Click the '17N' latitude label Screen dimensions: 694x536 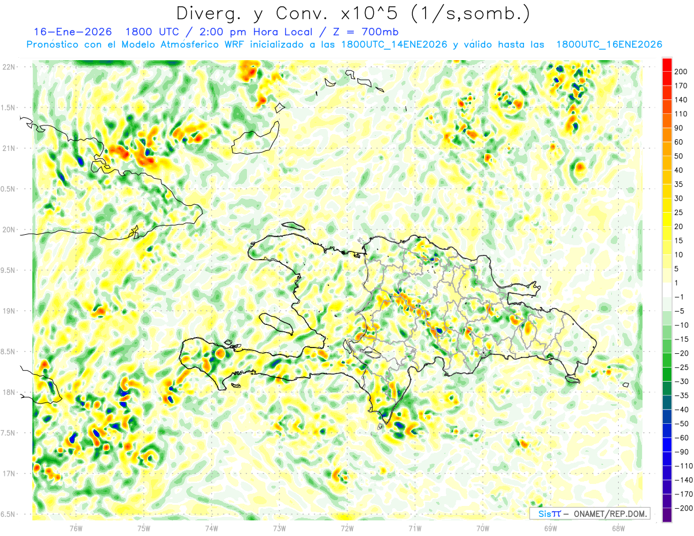pos(9,474)
